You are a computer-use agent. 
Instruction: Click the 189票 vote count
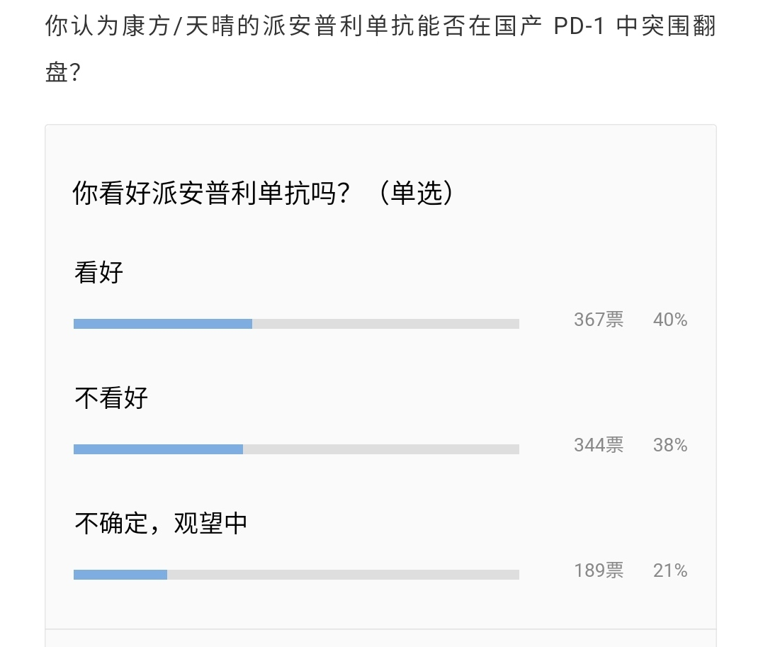tap(599, 570)
